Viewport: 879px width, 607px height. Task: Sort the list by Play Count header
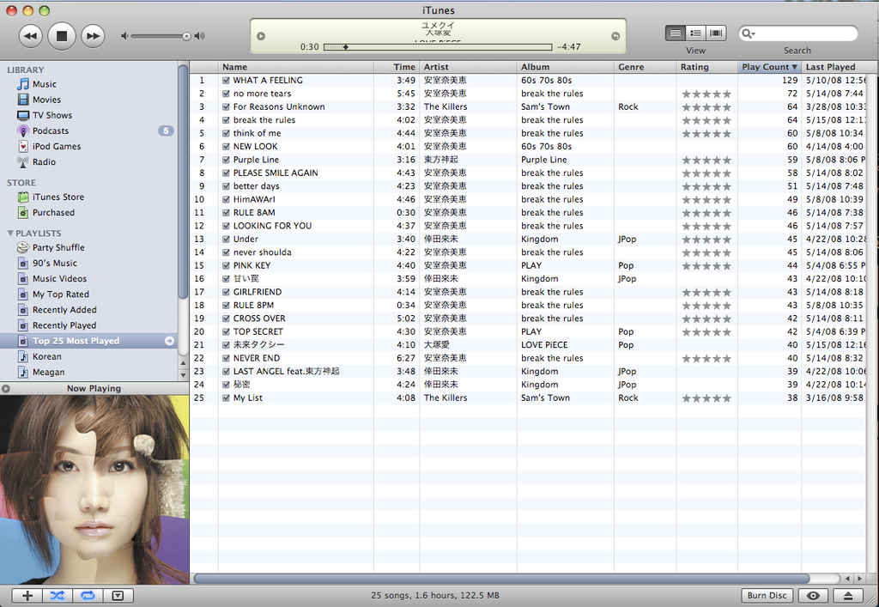coord(768,67)
